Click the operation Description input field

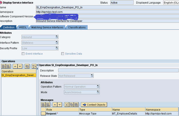(x=118, y=70)
